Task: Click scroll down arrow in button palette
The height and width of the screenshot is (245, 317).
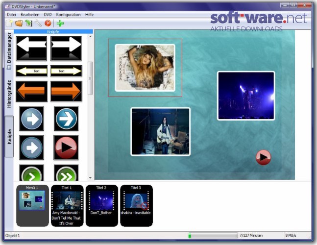Action: tap(90, 178)
